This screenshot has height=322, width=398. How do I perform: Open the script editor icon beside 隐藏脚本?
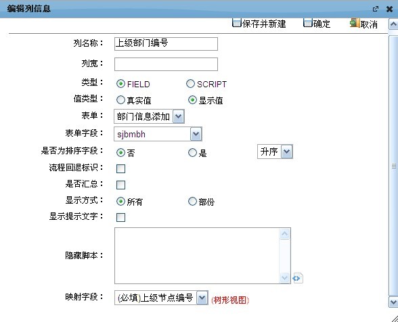298,278
